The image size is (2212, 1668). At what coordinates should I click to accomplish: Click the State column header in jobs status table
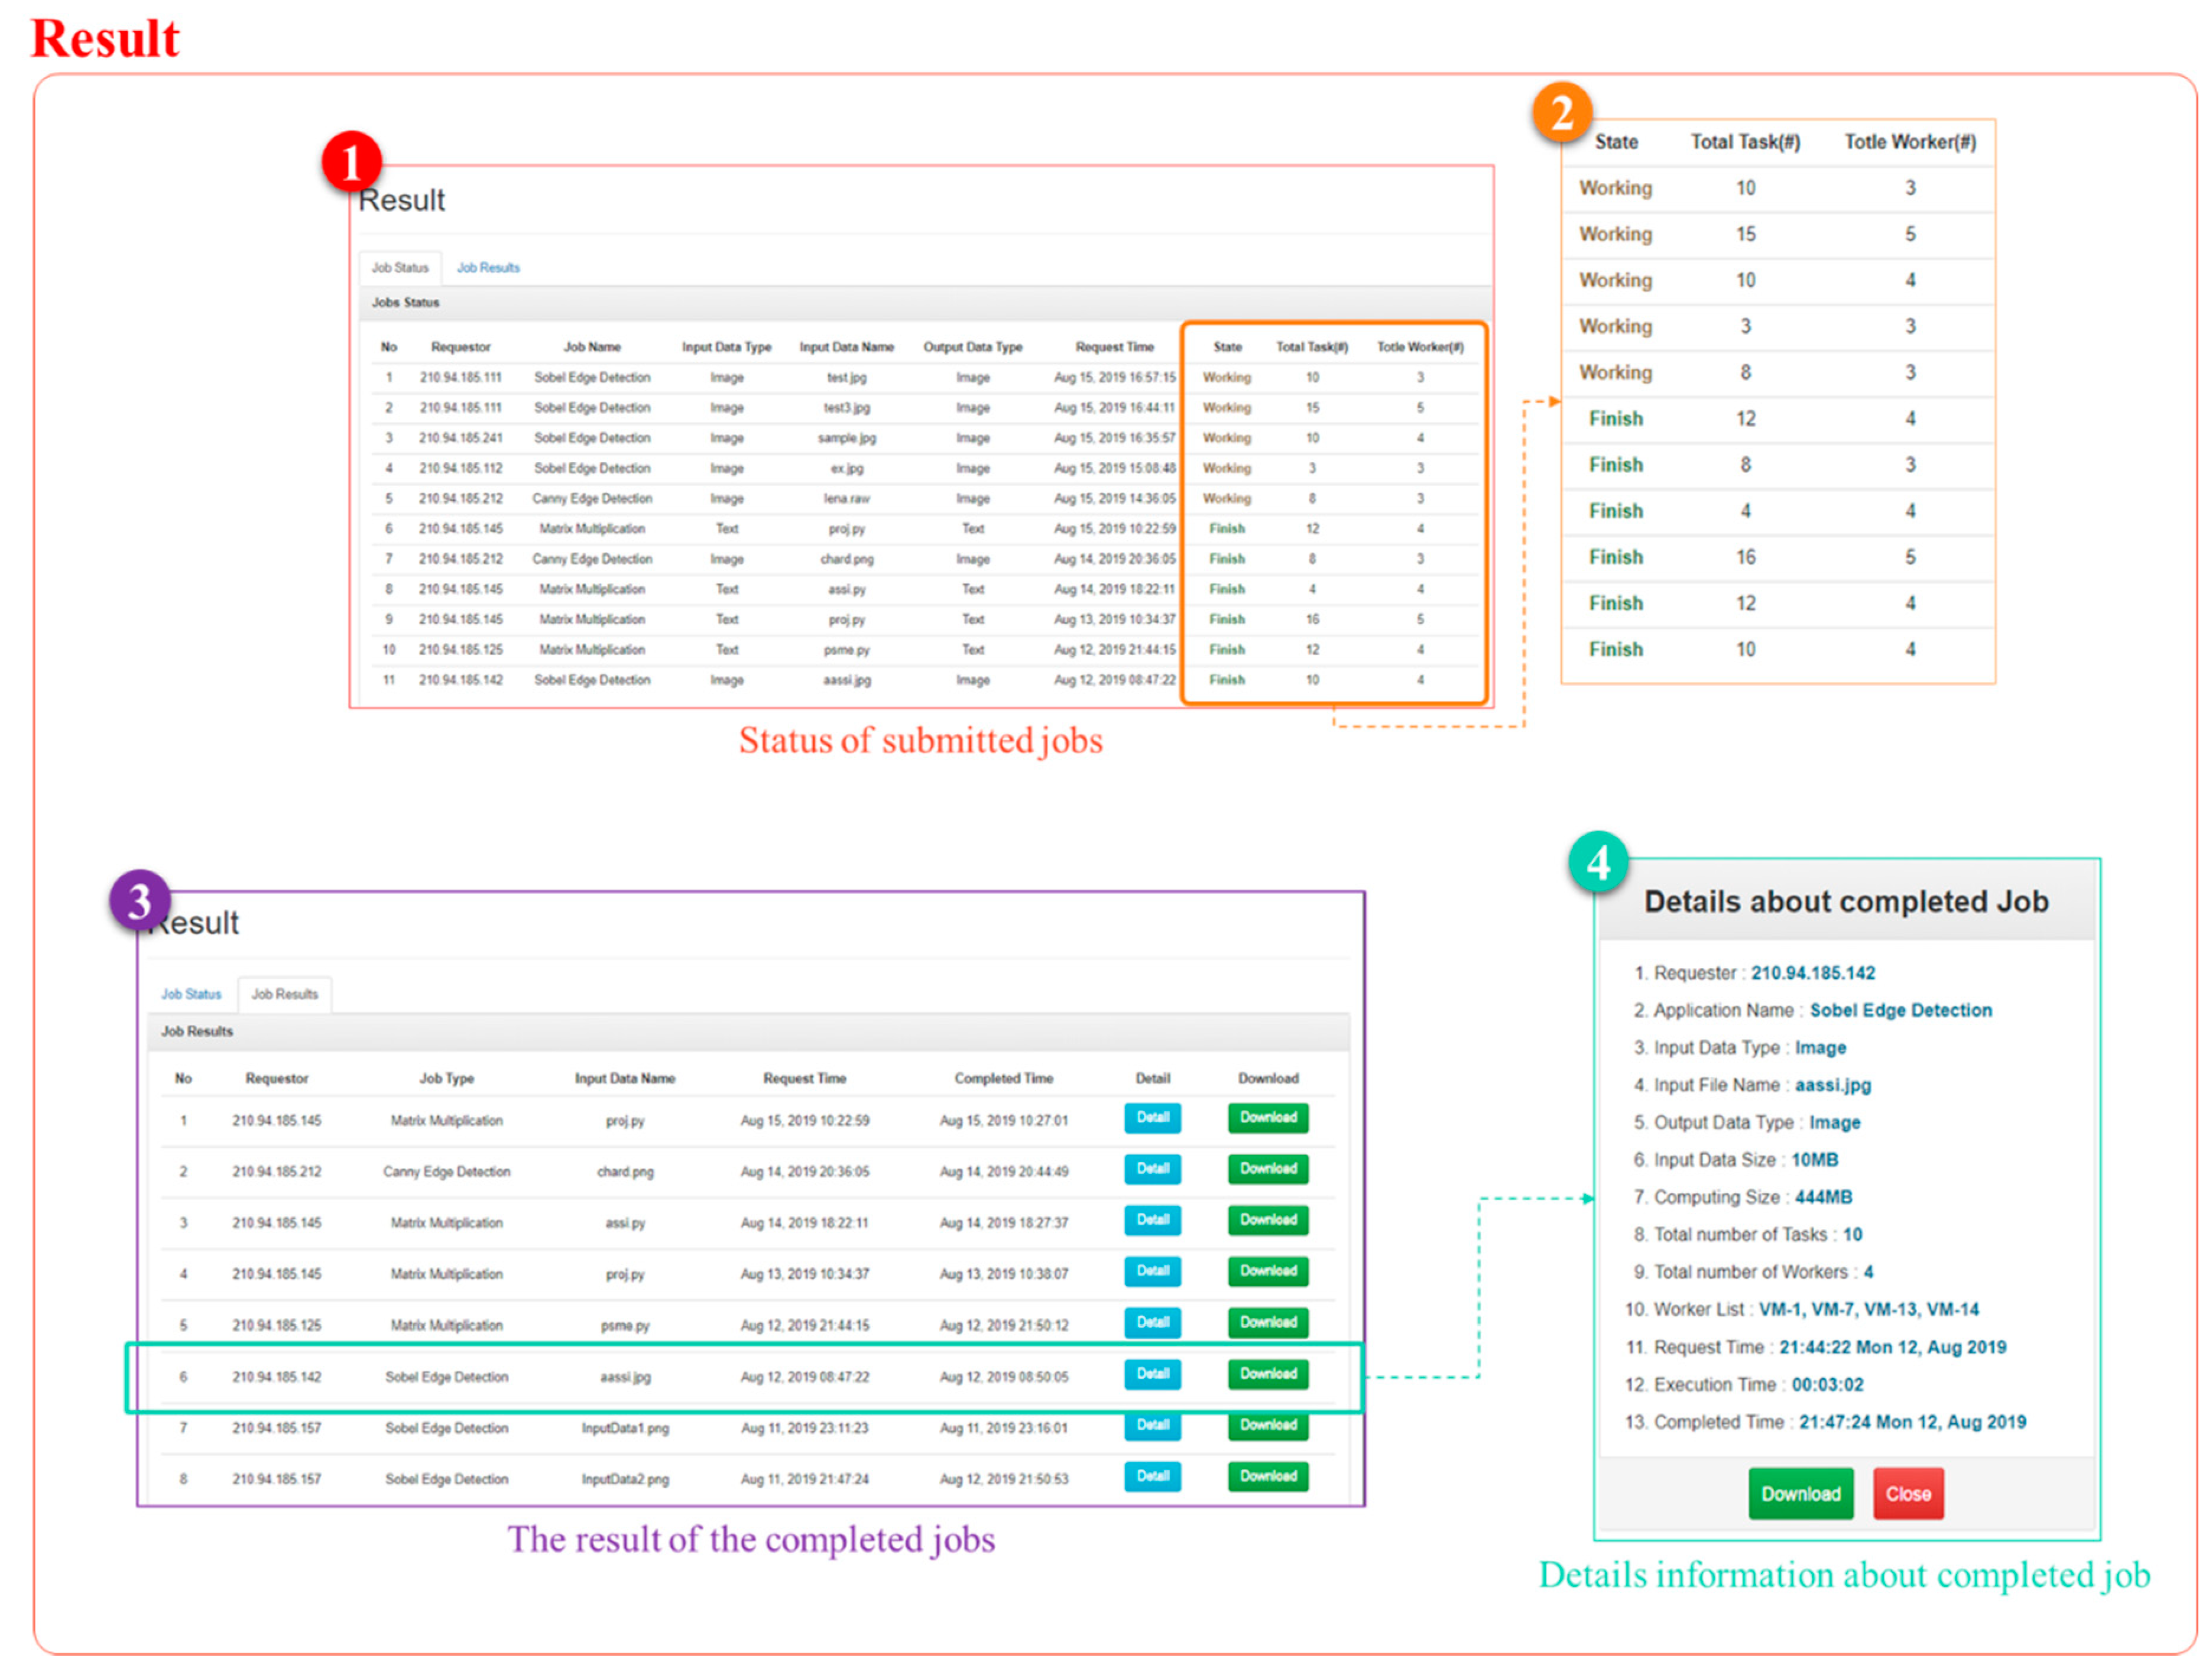[1227, 347]
